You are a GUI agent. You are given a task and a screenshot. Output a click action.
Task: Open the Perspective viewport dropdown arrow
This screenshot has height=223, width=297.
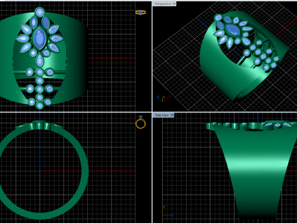click(x=174, y=4)
